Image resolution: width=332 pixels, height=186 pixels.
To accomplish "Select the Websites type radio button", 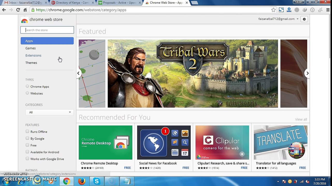I will [x=27, y=93].
